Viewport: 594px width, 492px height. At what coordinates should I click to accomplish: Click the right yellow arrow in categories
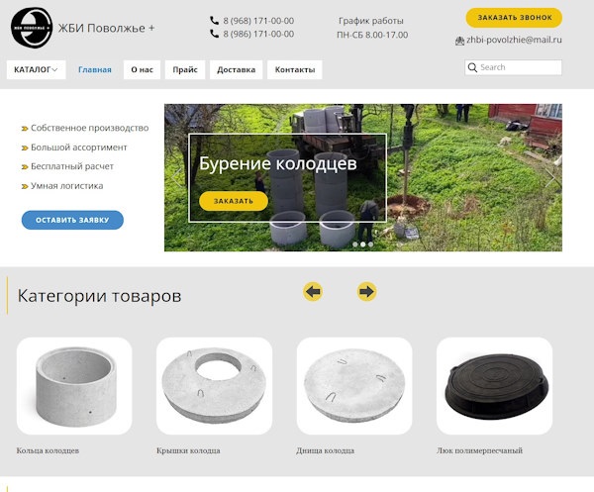pos(366,291)
